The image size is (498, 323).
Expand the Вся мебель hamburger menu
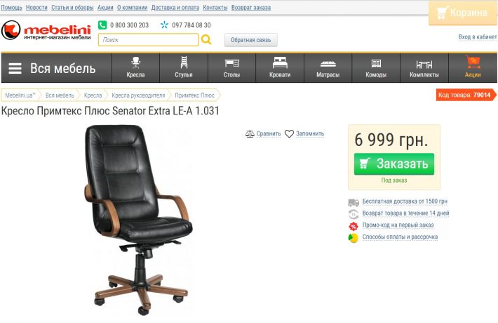15,68
